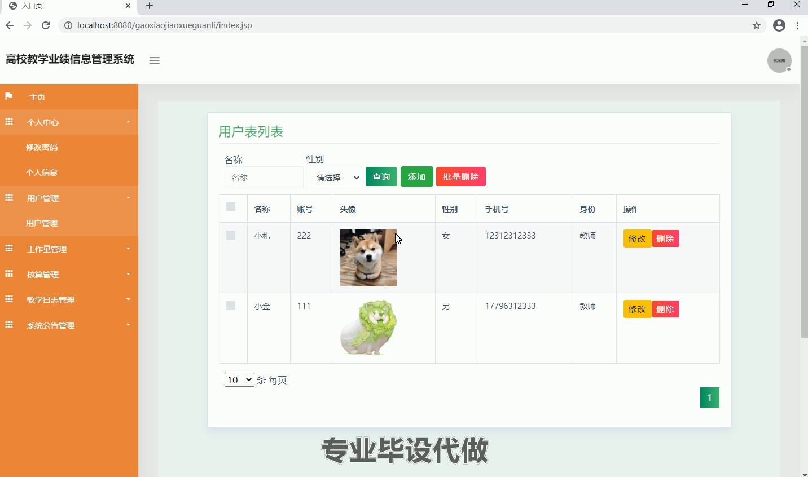Go to pagination page 1

point(710,397)
